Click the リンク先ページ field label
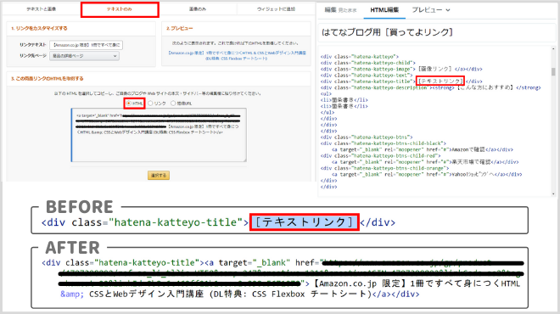Viewport: 560px width, 314px height. point(33,56)
